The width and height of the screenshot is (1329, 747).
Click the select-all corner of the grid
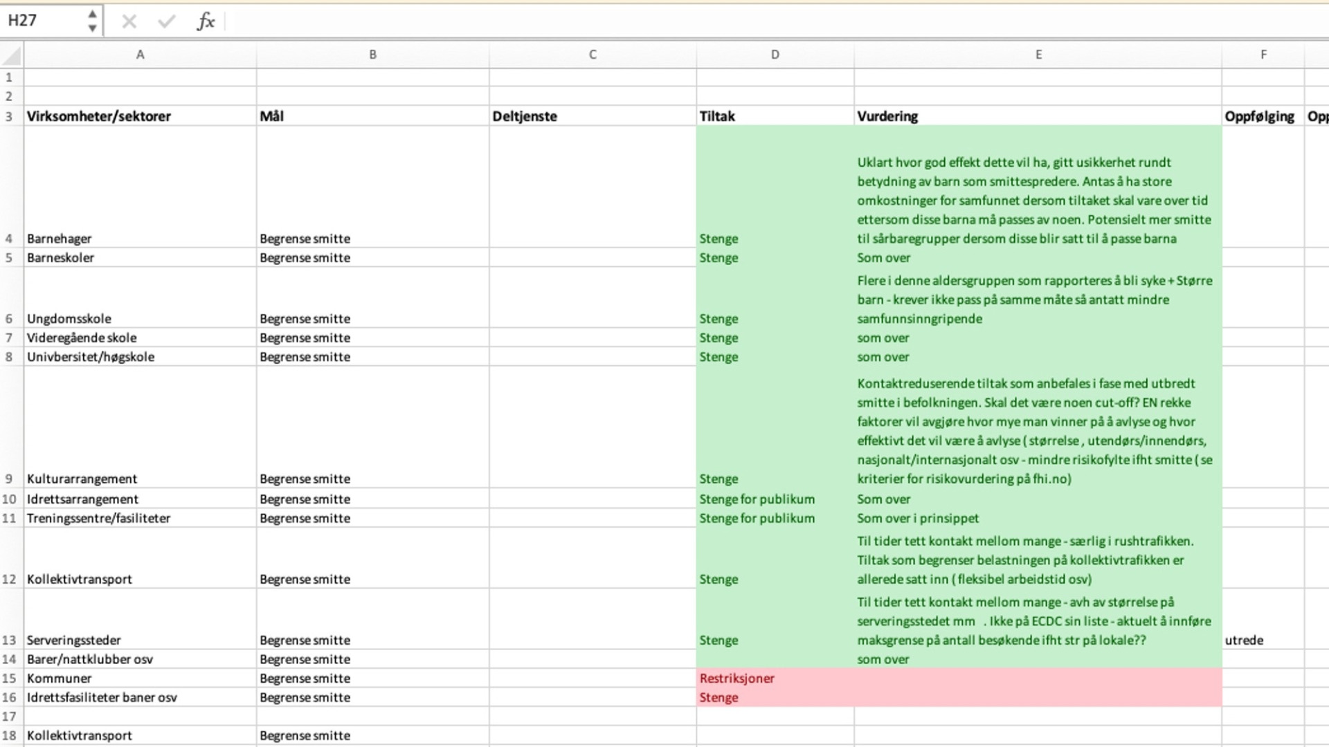pyautogui.click(x=12, y=55)
